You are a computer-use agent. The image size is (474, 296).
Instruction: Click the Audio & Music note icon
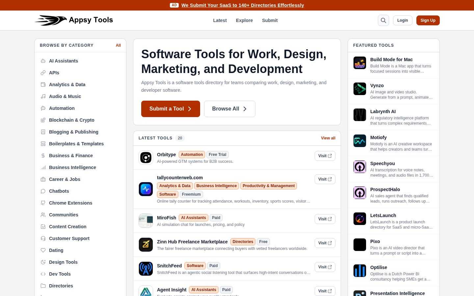click(43, 96)
